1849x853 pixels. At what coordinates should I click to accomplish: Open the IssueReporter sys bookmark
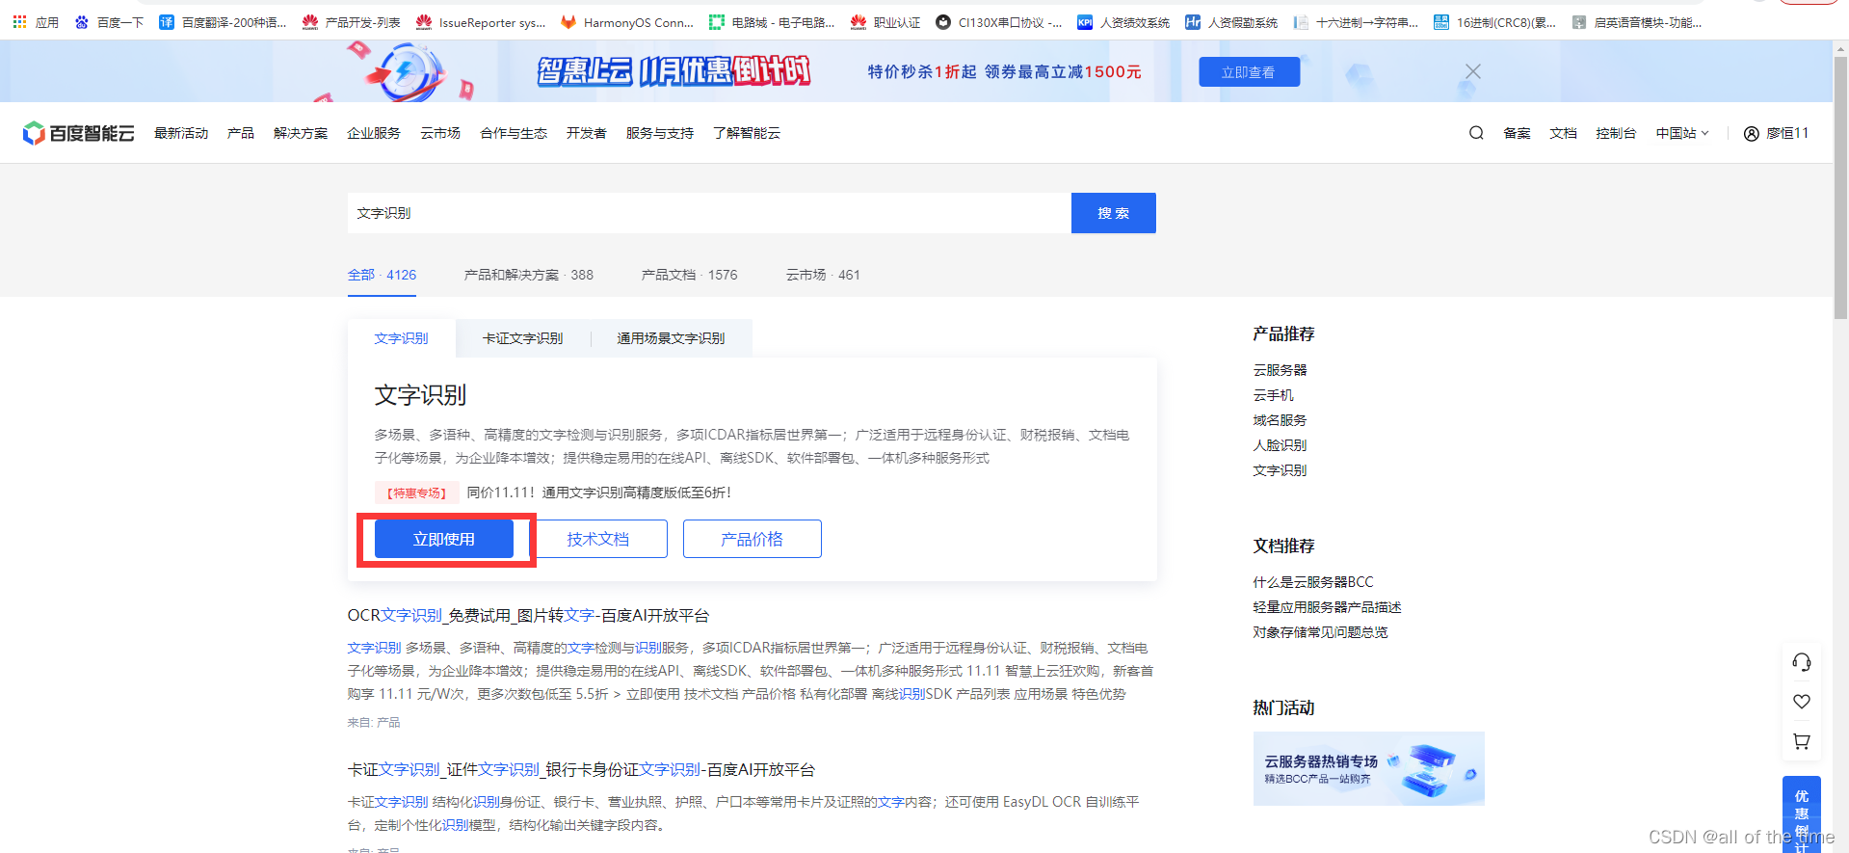[x=481, y=22]
